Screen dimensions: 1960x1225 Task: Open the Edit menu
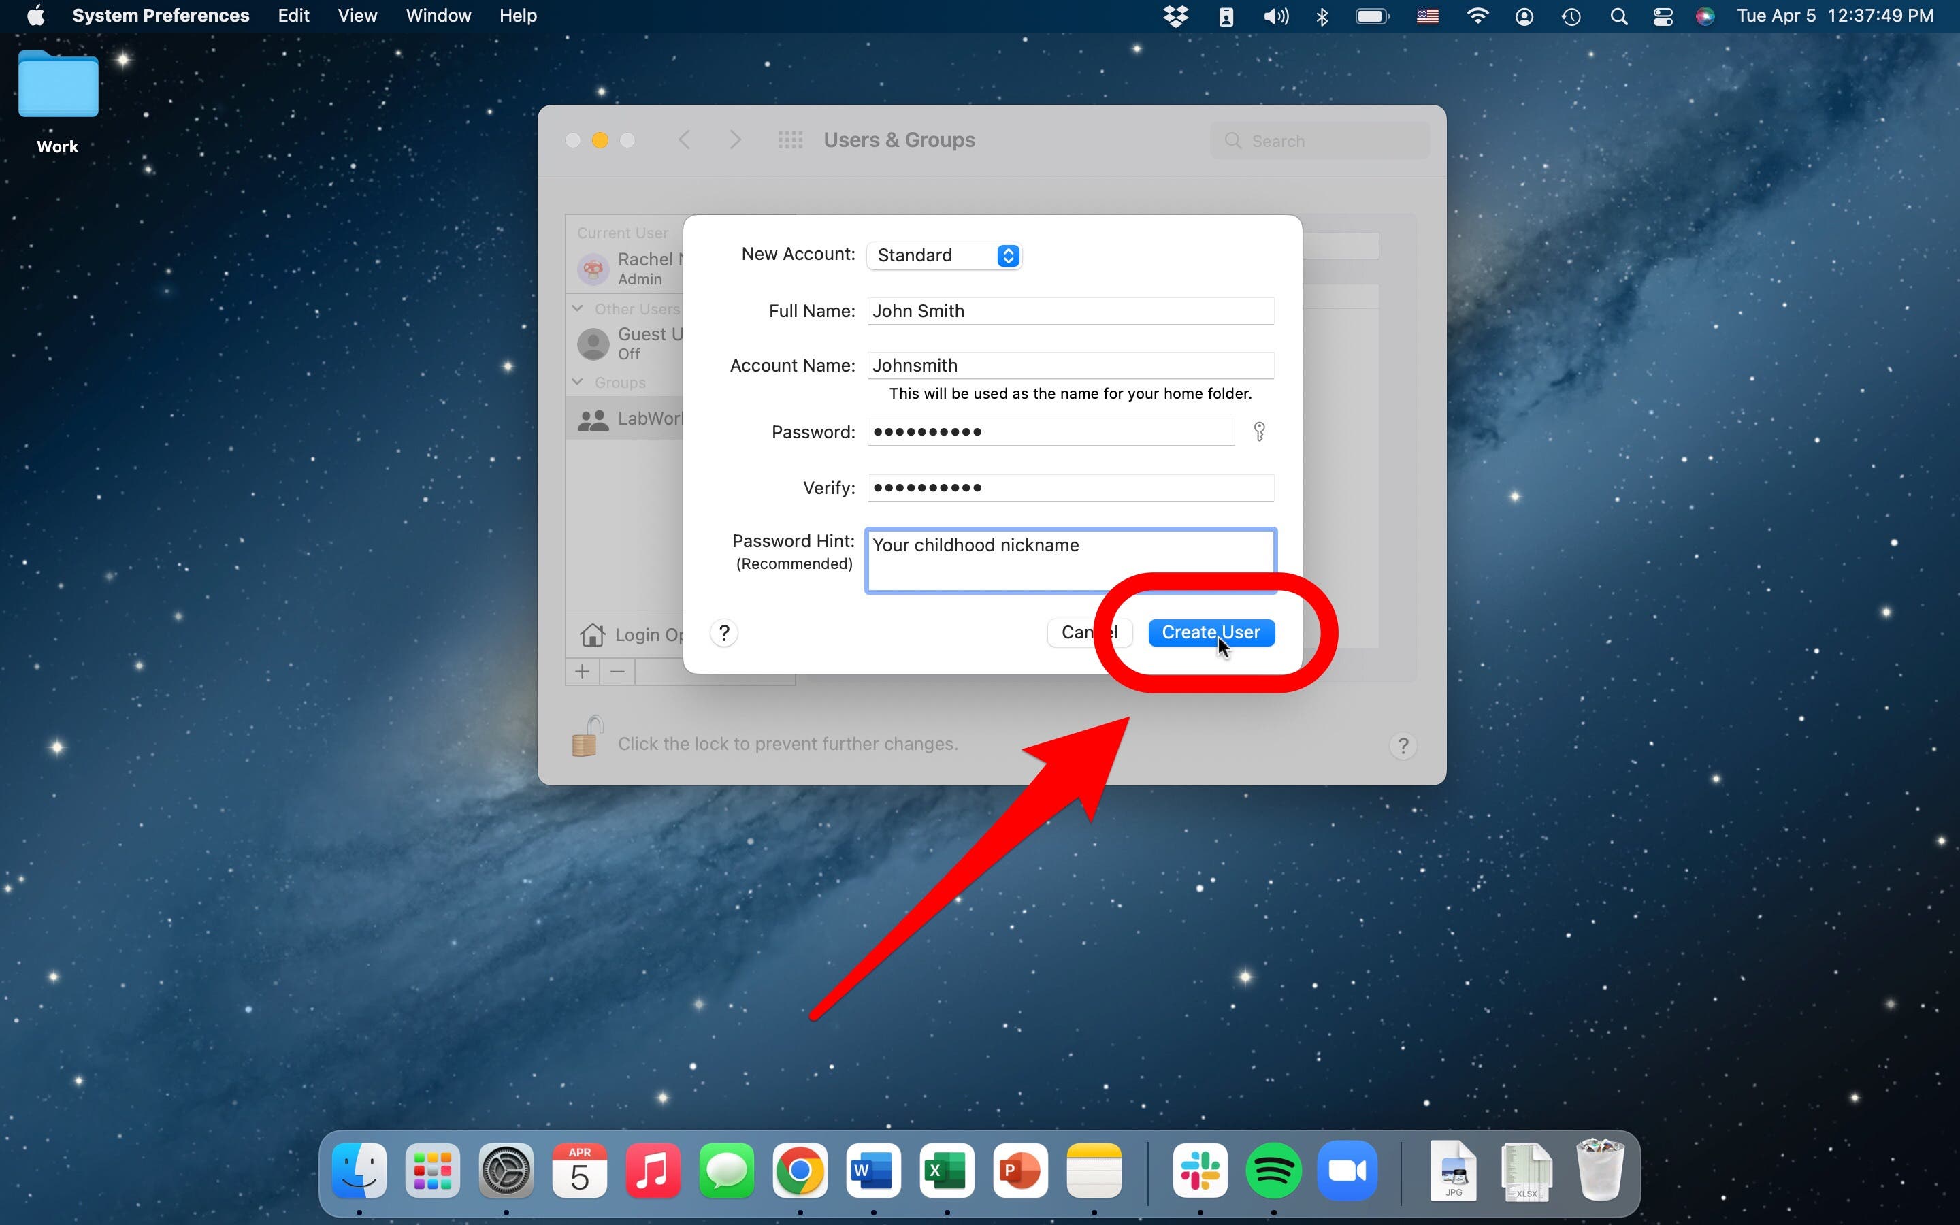pyautogui.click(x=293, y=16)
